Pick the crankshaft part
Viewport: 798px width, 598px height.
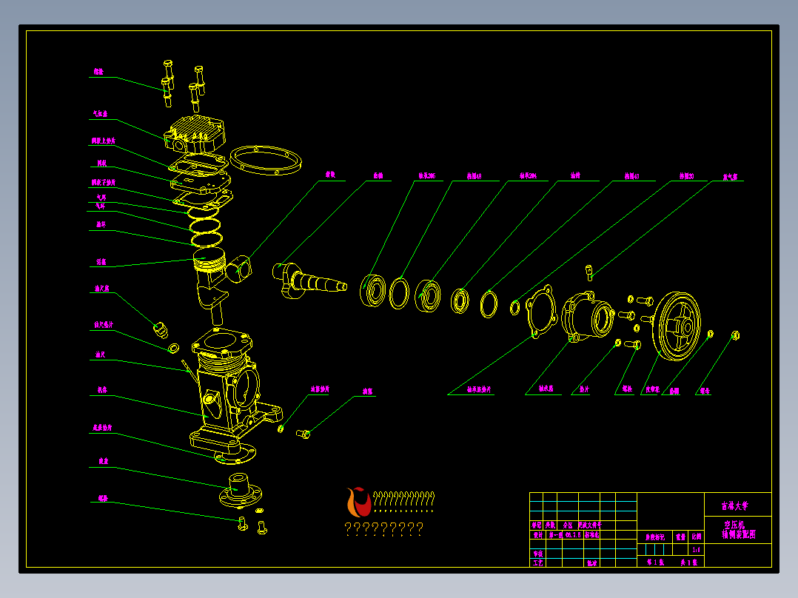pyautogui.click(x=309, y=280)
